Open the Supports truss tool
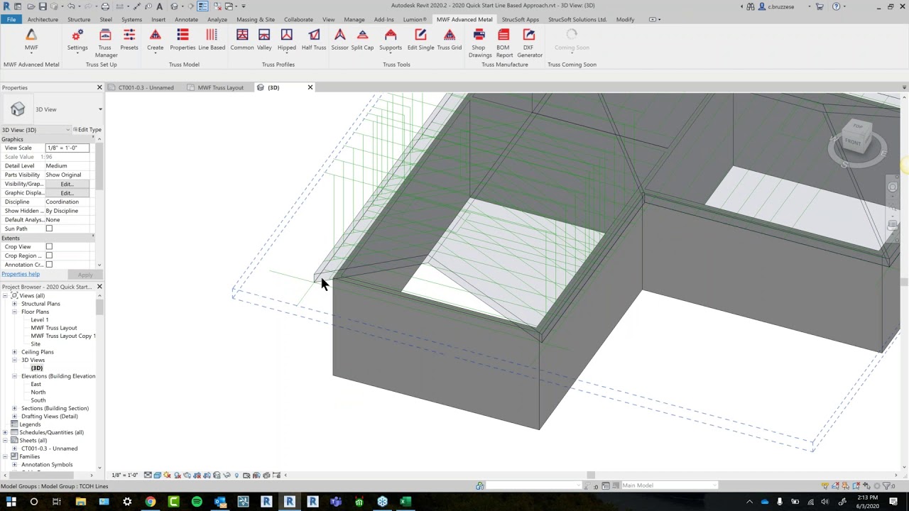 pyautogui.click(x=391, y=40)
